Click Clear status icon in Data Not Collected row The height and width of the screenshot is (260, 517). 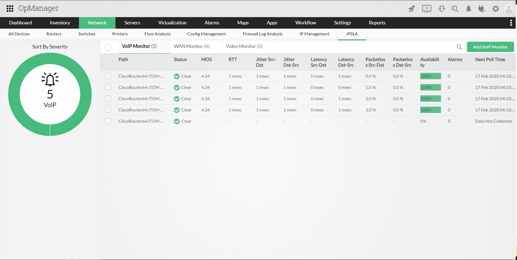pos(177,121)
